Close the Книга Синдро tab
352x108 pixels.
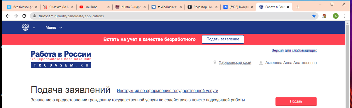pyautogui.click(x=145, y=7)
